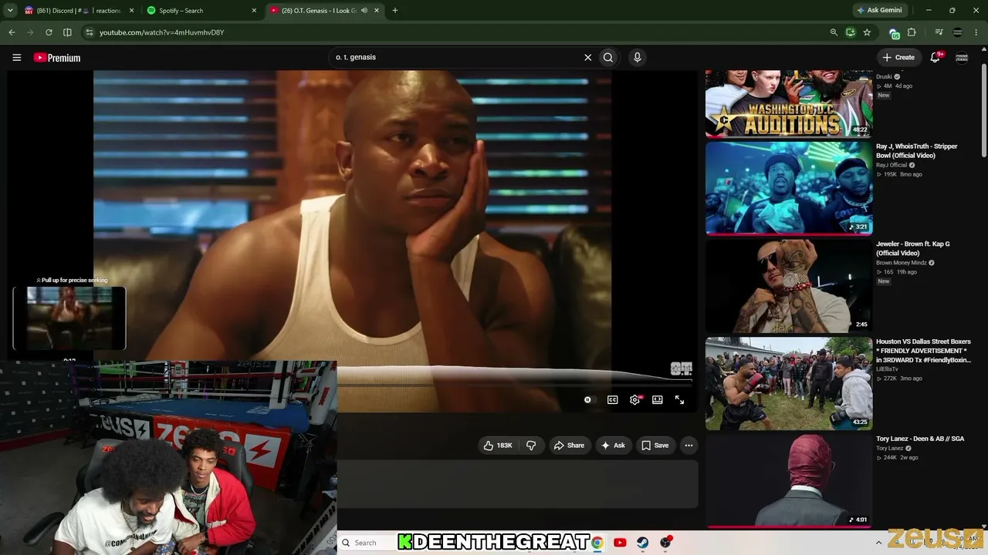Open the Stripper Bowl video thumbnail

789,188
